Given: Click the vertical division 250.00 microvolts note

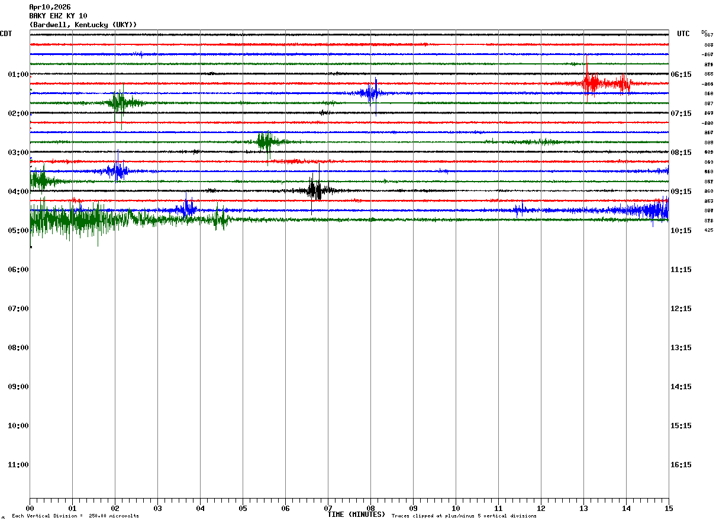Looking at the screenshot, I should tap(75, 516).
